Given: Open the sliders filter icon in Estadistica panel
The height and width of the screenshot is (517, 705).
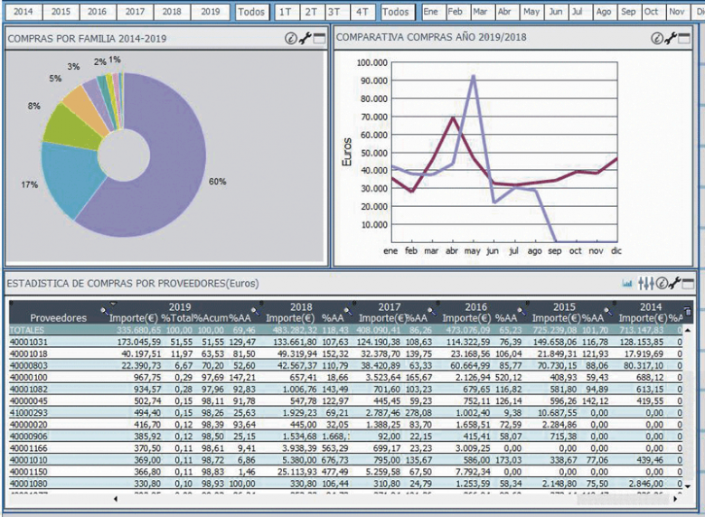Looking at the screenshot, I should pos(645,283).
